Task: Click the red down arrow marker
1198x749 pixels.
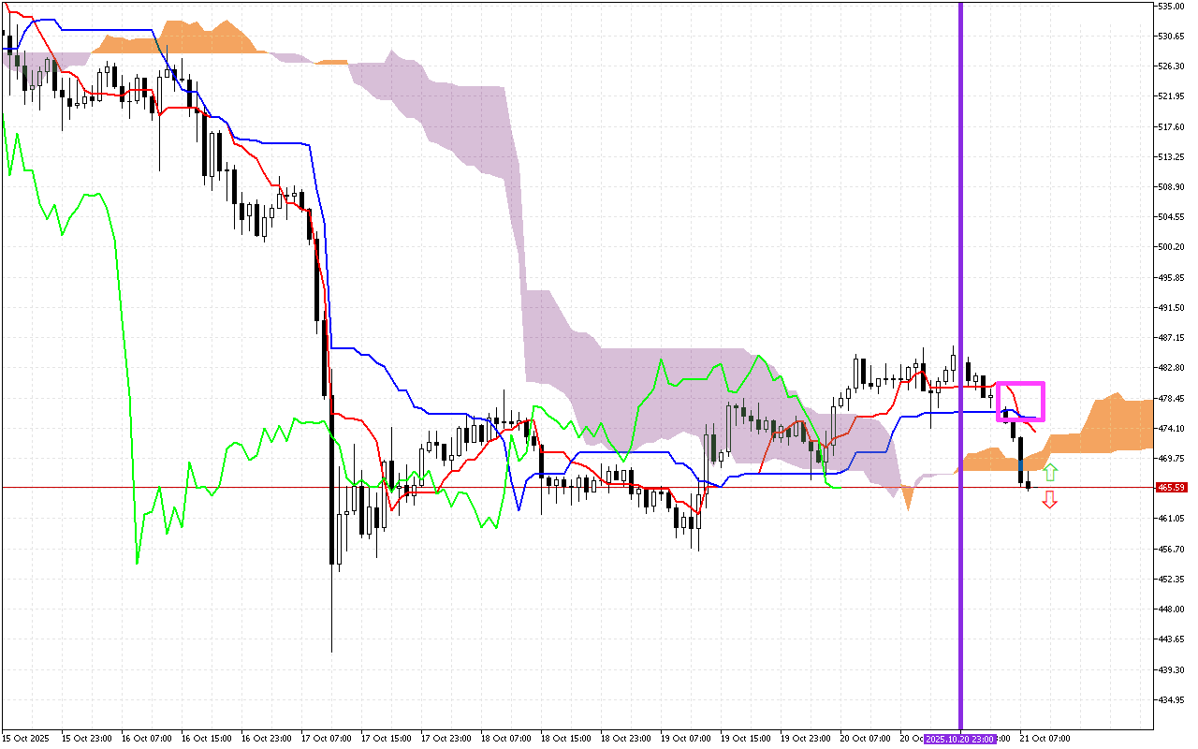Action: click(1050, 500)
